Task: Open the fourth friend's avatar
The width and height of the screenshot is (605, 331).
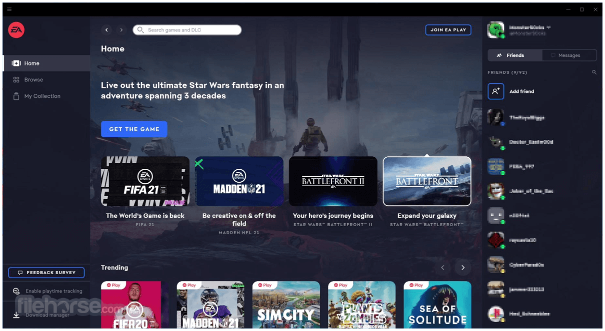Action: pyautogui.click(x=495, y=191)
